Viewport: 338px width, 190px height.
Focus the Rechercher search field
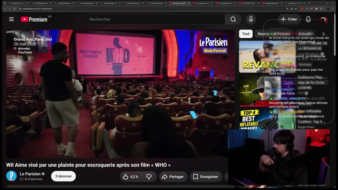pos(155,19)
